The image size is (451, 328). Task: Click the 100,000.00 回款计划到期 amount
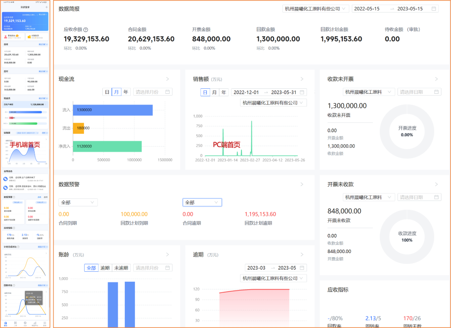(x=134, y=214)
